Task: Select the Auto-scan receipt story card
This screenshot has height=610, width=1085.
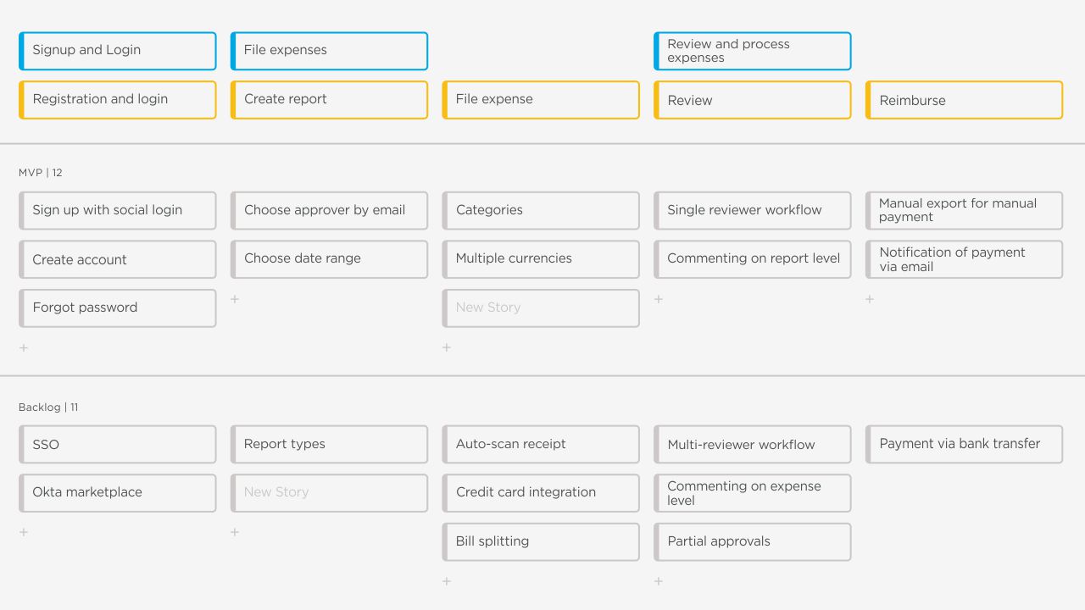Action: (x=541, y=444)
